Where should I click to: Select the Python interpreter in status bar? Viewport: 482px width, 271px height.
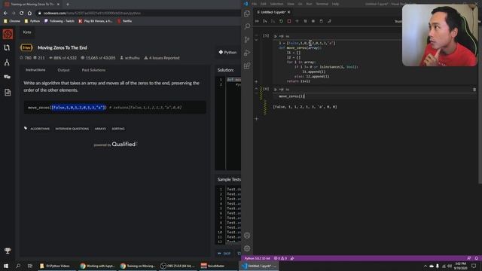pos(257,258)
